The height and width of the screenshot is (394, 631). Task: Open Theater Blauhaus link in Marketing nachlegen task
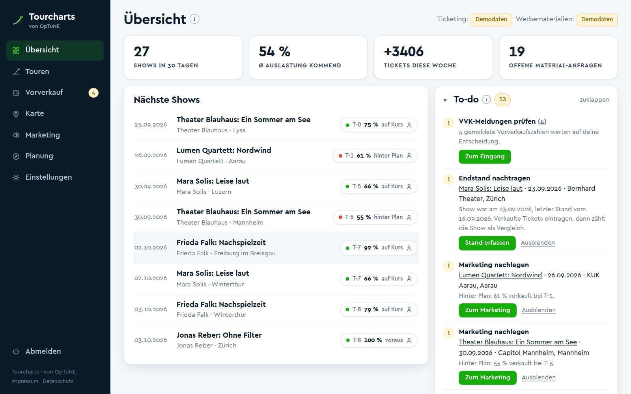click(518, 342)
